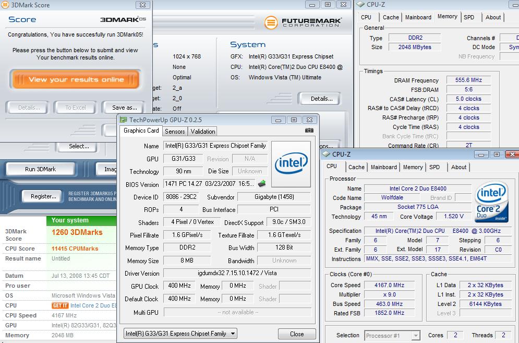Image resolution: width=519 pixels, height=343 pixels.
Task: Open the CPU tab in rear CPU-Z window
Action: 366,18
